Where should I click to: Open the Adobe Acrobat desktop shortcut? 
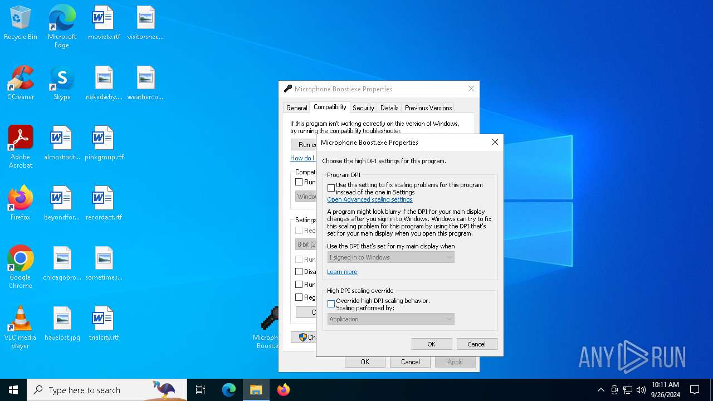[x=21, y=147]
